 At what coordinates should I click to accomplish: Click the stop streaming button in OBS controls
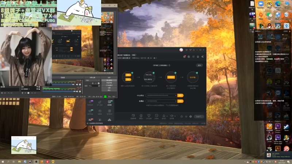coord(109,80)
